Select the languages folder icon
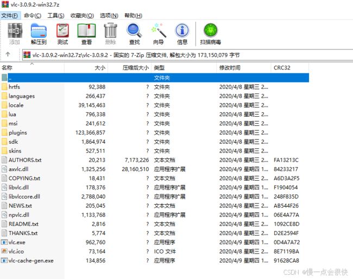Screen dimensions: 353x279 4,96
